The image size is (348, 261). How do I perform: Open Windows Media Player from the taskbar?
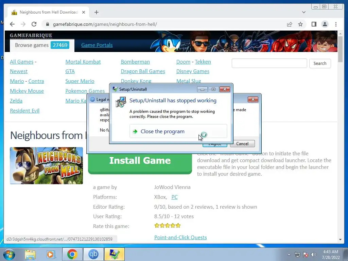pyautogui.click(x=50, y=254)
